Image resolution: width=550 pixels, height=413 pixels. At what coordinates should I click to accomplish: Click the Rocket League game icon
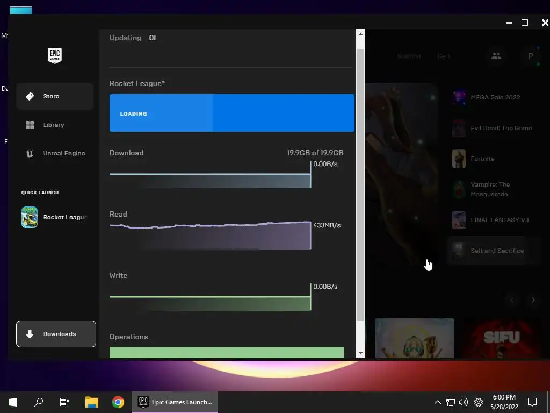click(x=30, y=217)
